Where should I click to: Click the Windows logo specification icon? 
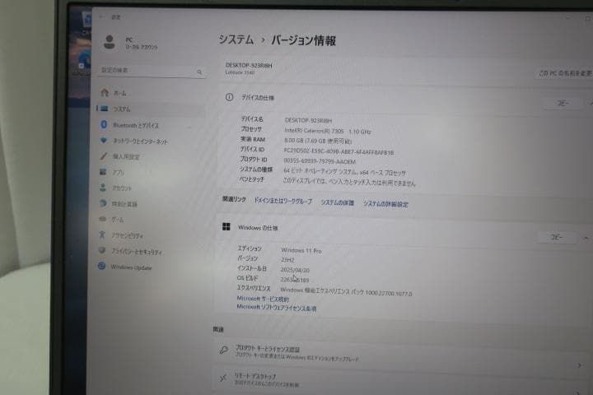[226, 226]
